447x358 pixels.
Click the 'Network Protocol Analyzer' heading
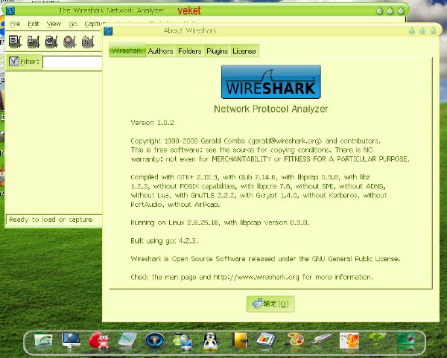271,109
